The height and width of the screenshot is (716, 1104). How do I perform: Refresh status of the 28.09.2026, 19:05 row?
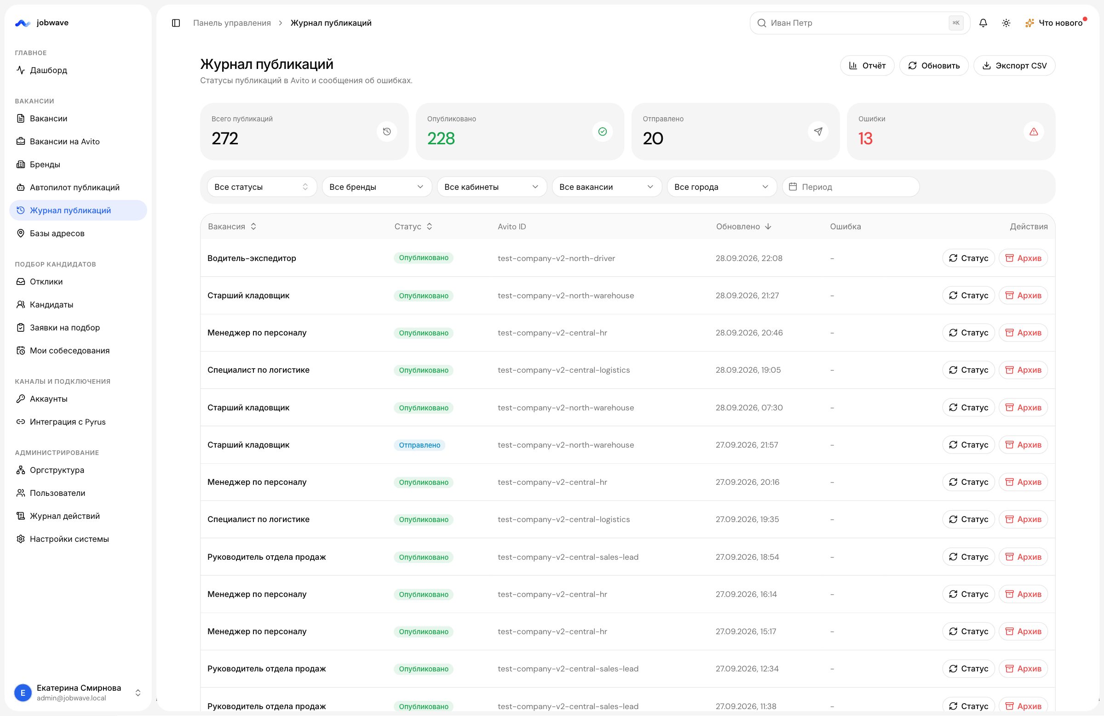coord(969,370)
